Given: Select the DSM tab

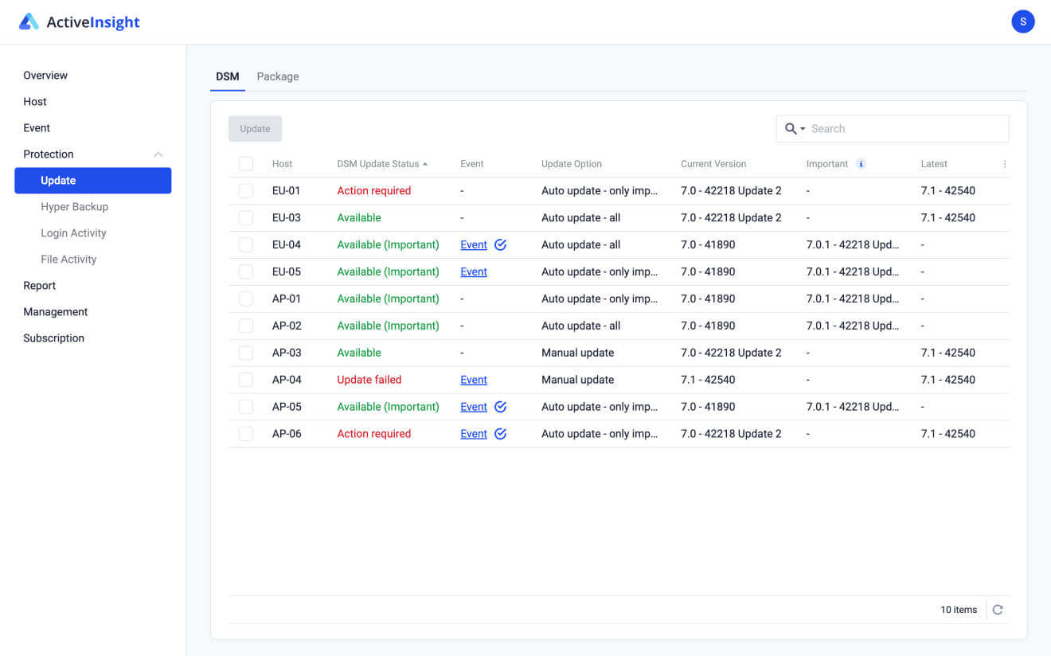Looking at the screenshot, I should tap(227, 76).
